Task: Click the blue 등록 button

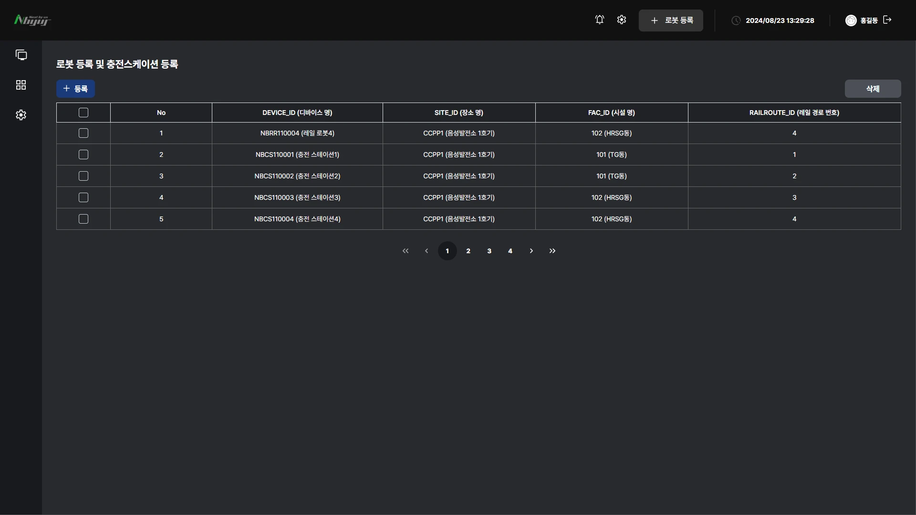Action: [x=75, y=89]
